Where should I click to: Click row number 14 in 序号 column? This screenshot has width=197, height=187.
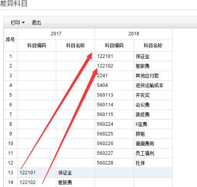[x=10, y=182]
